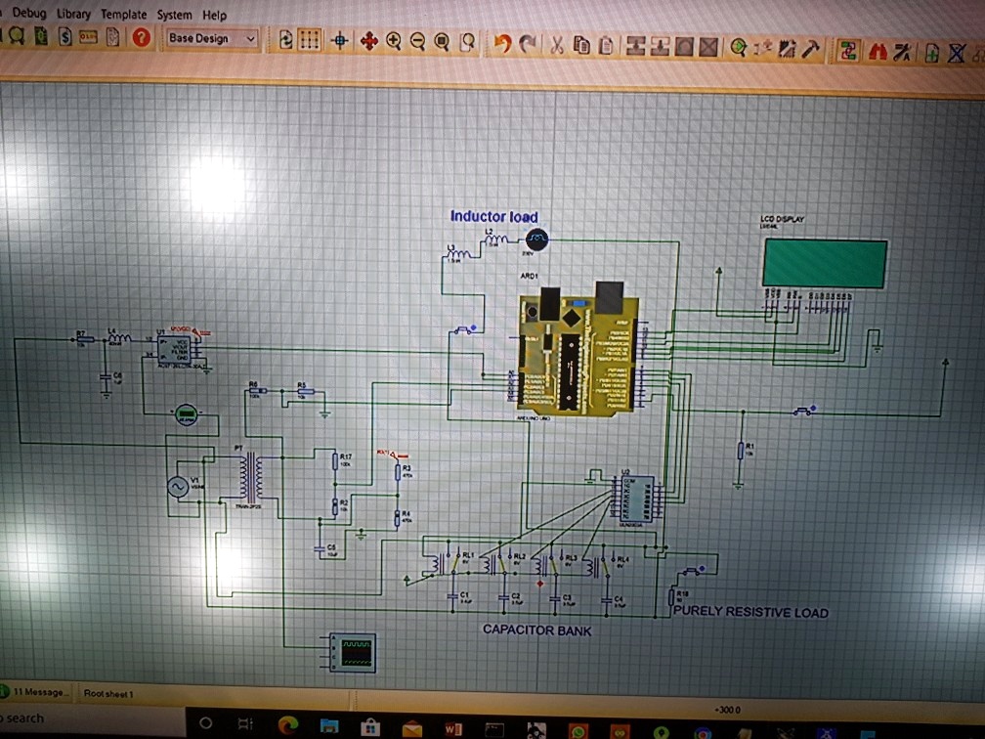Click the Redraw/refresh display icon
The image size is (985, 739).
point(285,40)
